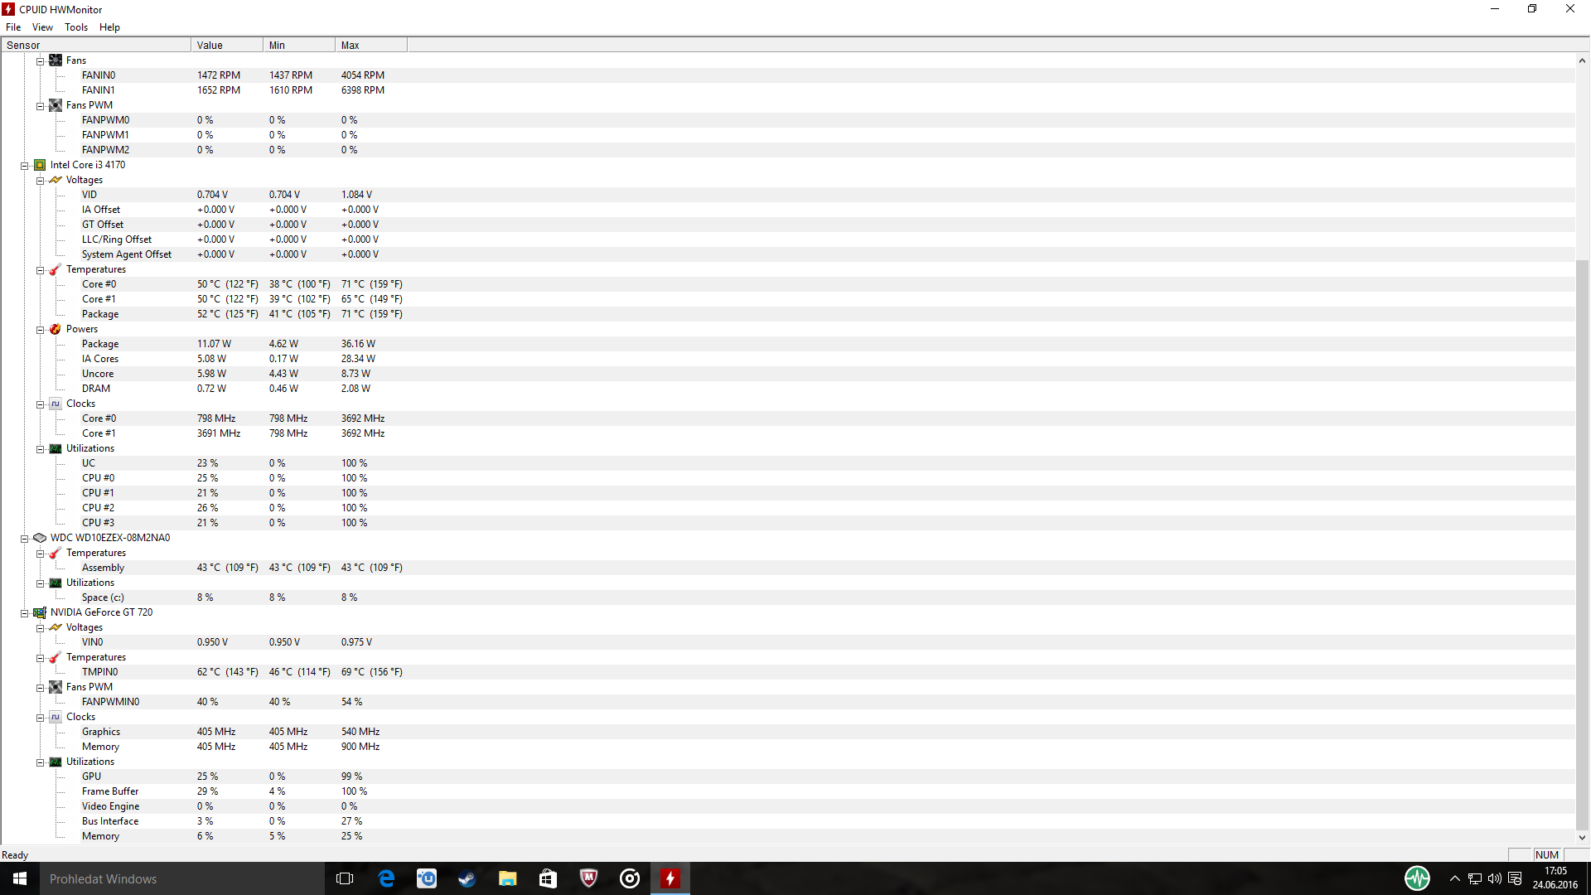This screenshot has height=895, width=1591.
Task: Click the mainboard Fans PWM fan icon
Action: click(56, 105)
